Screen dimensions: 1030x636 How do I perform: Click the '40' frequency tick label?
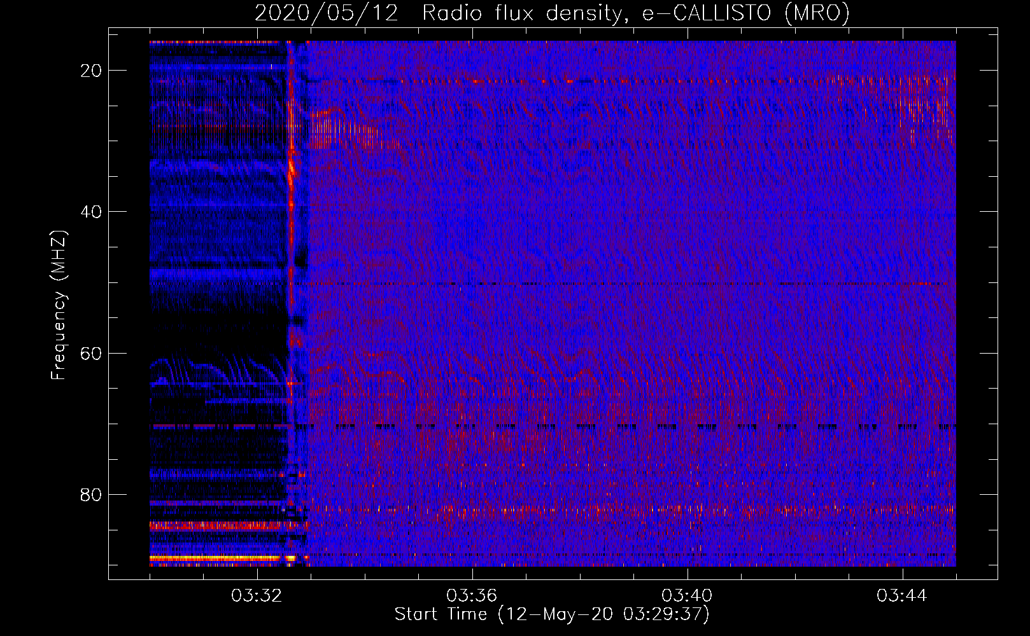coord(91,212)
